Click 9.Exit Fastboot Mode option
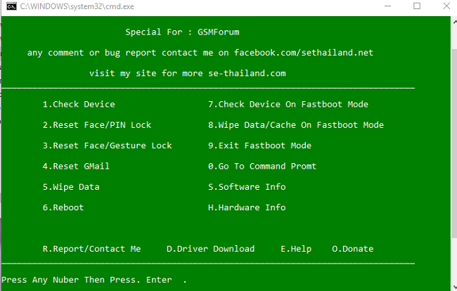This screenshot has height=291, width=457. [260, 145]
